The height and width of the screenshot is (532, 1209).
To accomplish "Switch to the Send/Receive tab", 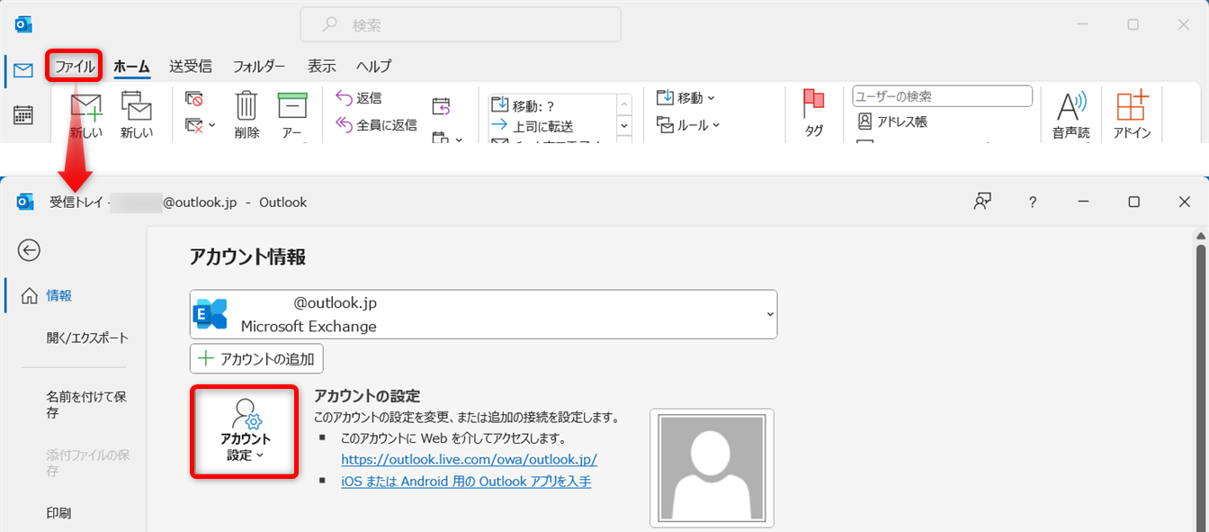I will coord(191,66).
